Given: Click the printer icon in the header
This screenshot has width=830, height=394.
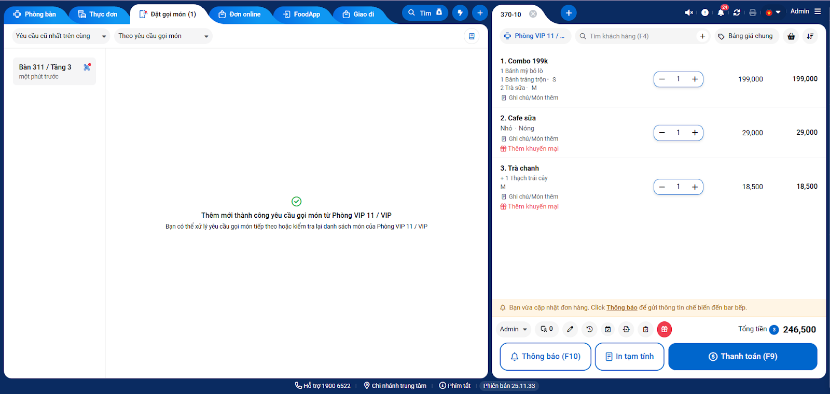Looking at the screenshot, I should click(753, 12).
